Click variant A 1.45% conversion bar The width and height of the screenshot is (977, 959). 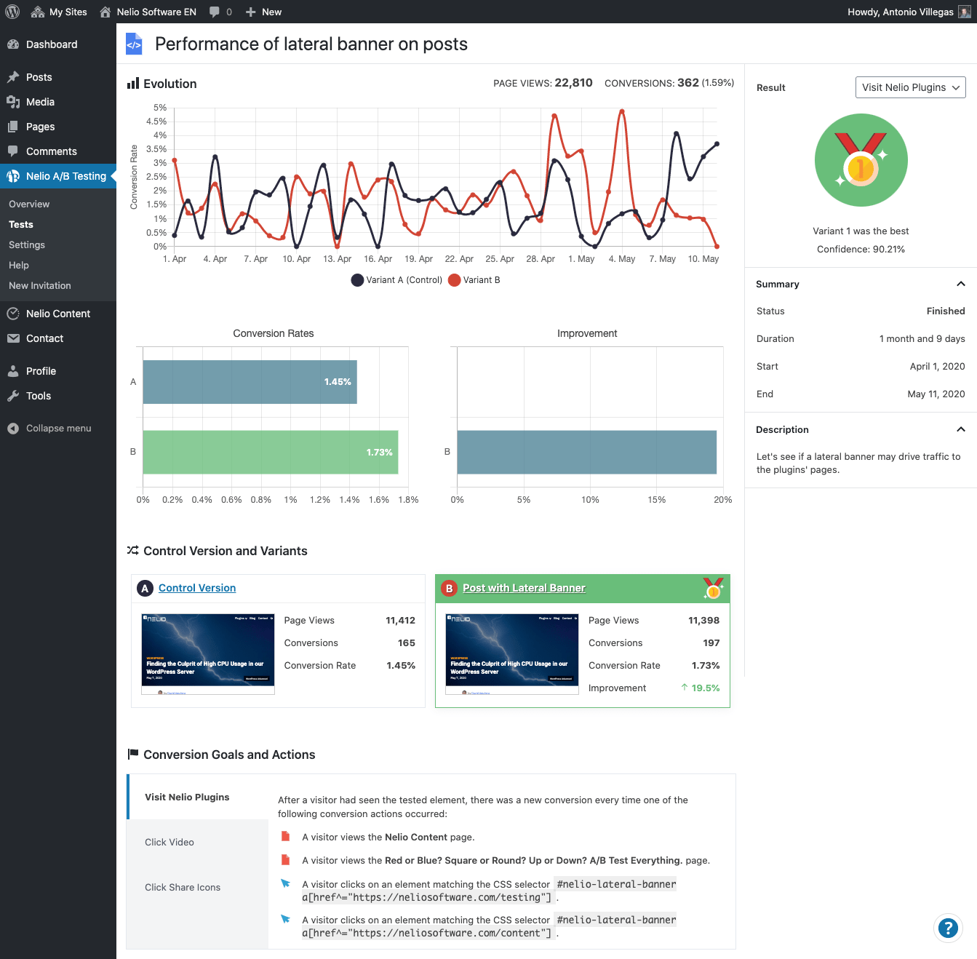point(250,382)
